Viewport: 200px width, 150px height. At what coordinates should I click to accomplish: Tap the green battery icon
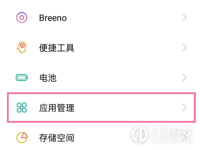[x=22, y=78]
